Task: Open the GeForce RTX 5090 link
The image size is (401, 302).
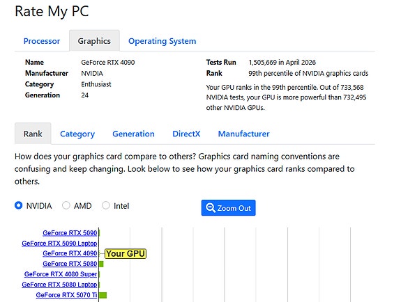Action: tap(70, 233)
